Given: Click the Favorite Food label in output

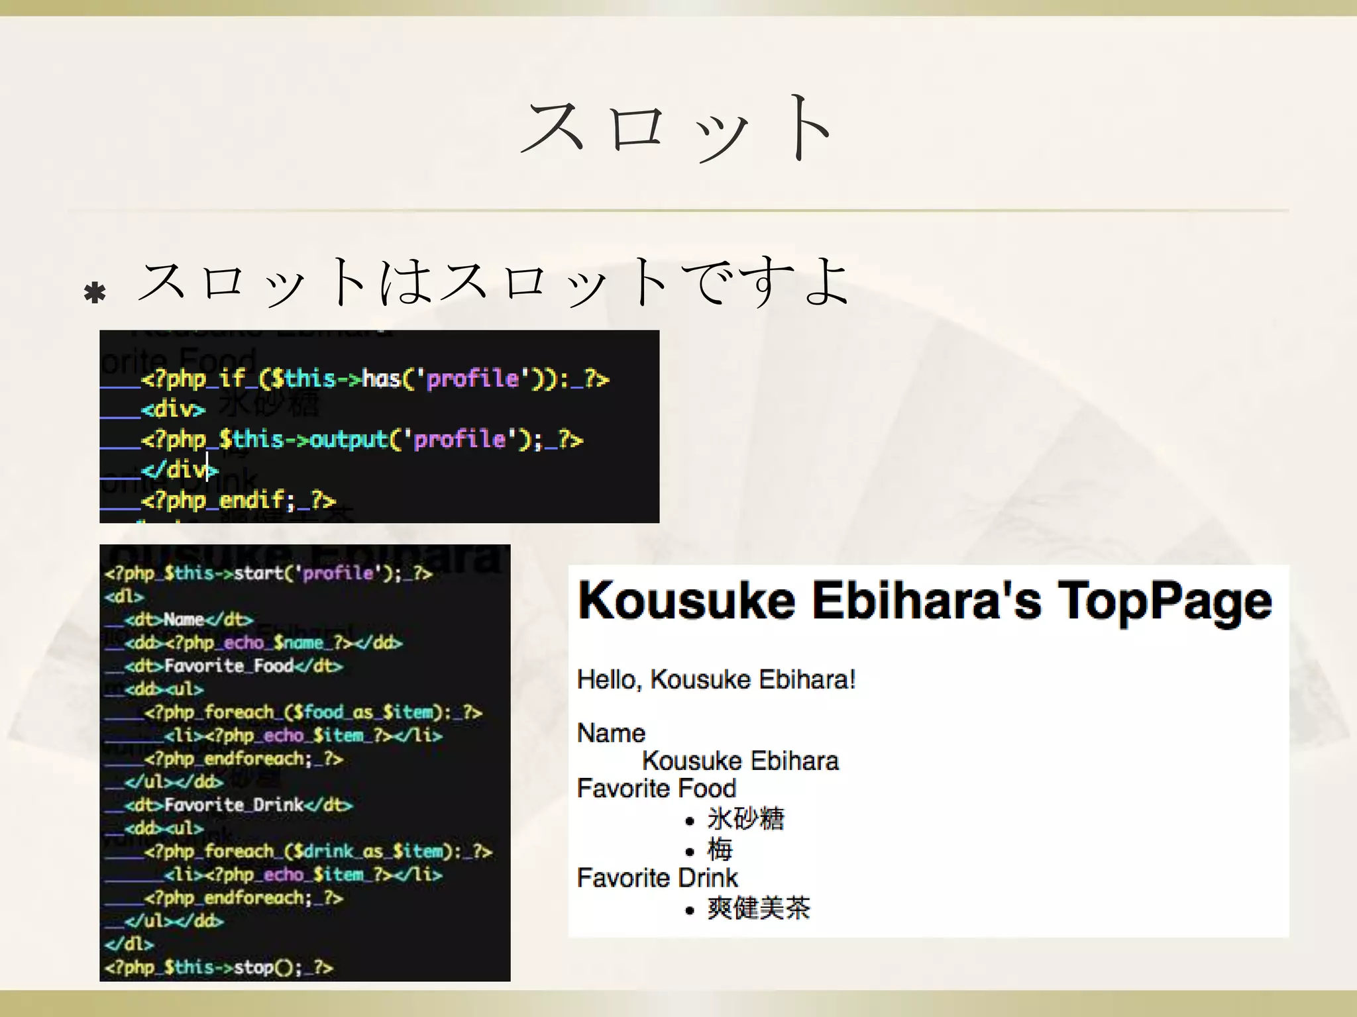Looking at the screenshot, I should tap(657, 789).
